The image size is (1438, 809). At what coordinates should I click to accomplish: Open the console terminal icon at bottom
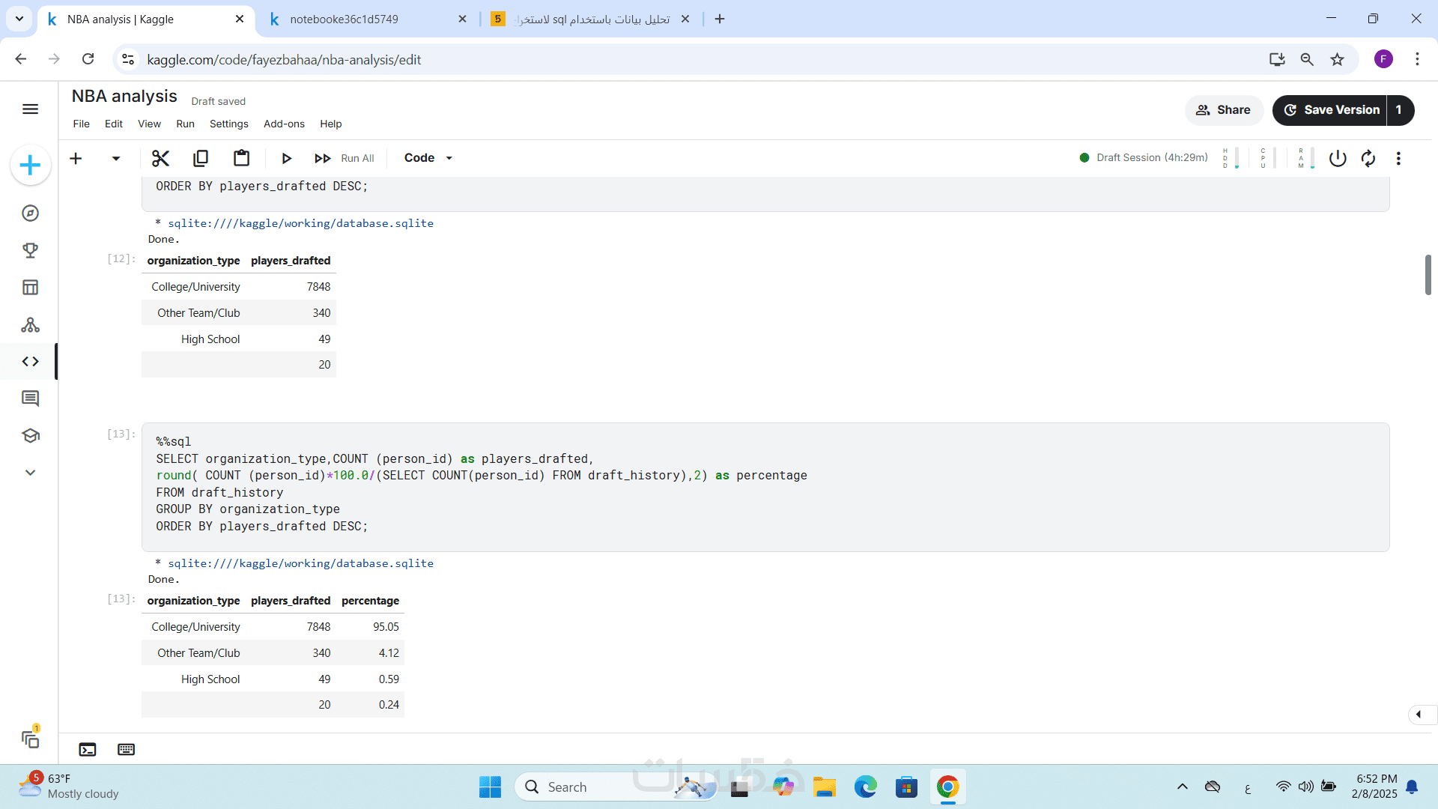88,750
